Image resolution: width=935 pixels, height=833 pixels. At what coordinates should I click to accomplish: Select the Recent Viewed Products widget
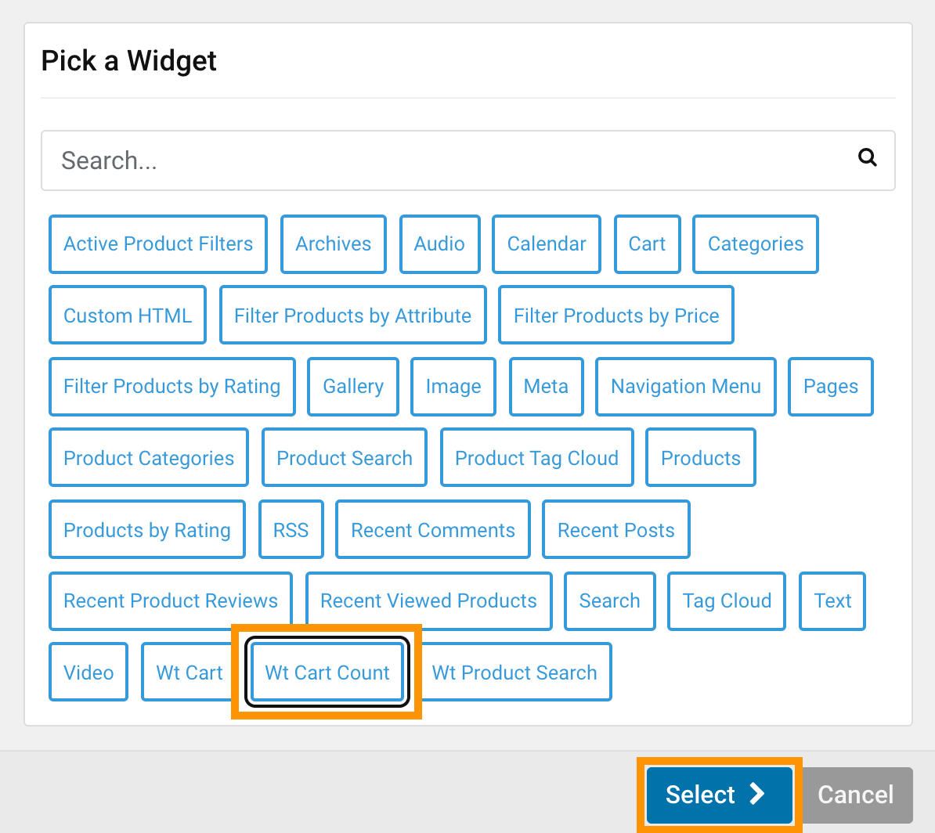click(x=429, y=600)
